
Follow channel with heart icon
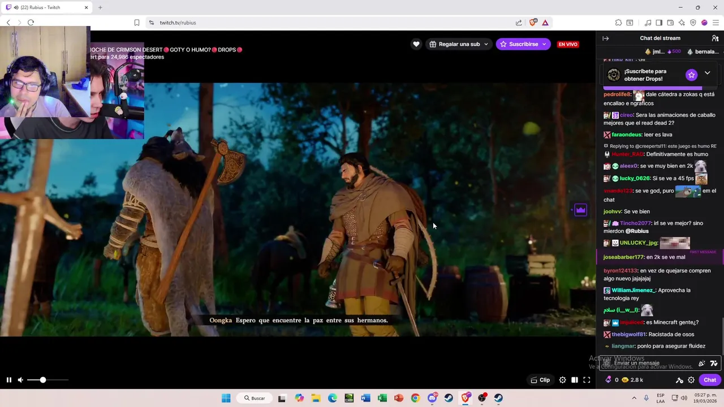[x=416, y=44]
